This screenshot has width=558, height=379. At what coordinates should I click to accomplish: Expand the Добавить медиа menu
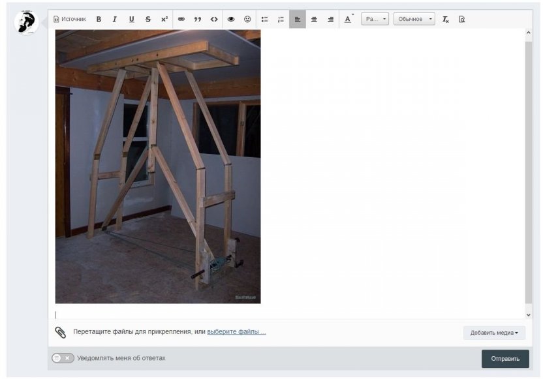point(494,333)
